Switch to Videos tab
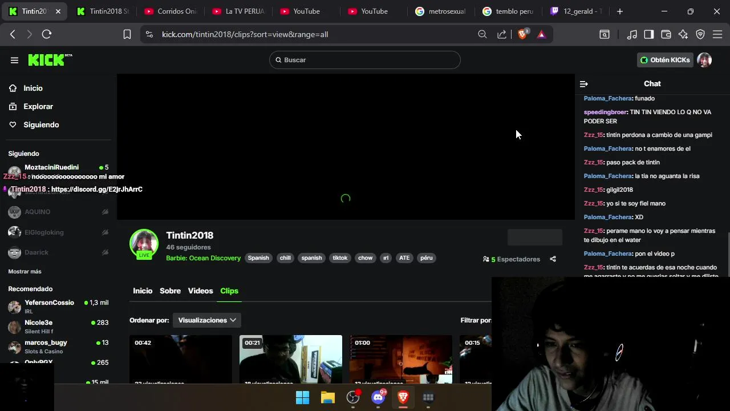The image size is (730, 411). point(200,291)
